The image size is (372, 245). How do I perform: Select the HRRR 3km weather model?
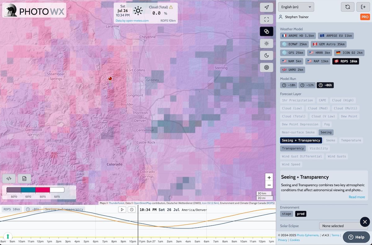coord(319,53)
